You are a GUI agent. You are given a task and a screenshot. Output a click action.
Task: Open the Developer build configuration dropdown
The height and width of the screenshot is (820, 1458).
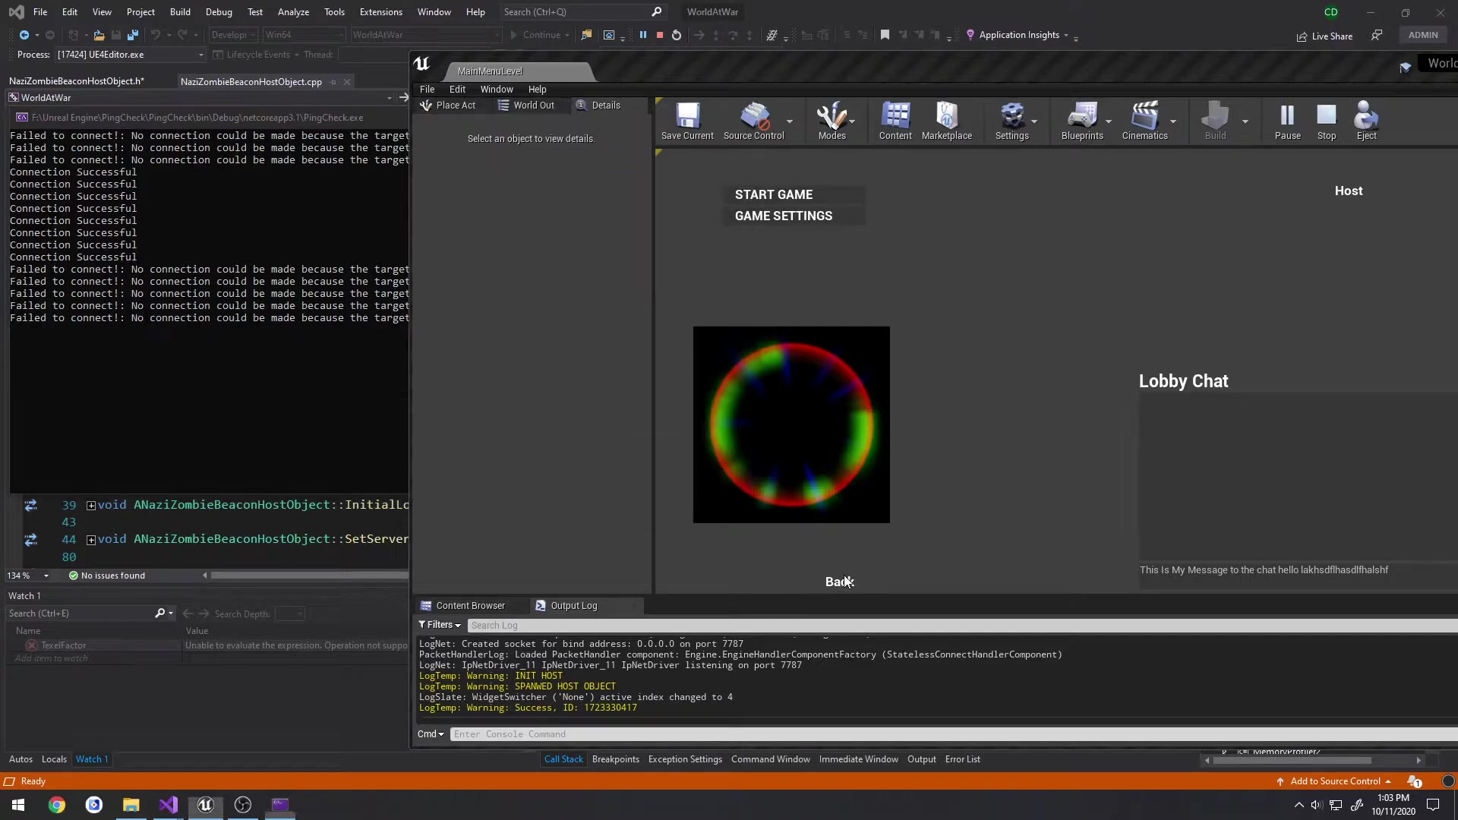[x=232, y=35]
